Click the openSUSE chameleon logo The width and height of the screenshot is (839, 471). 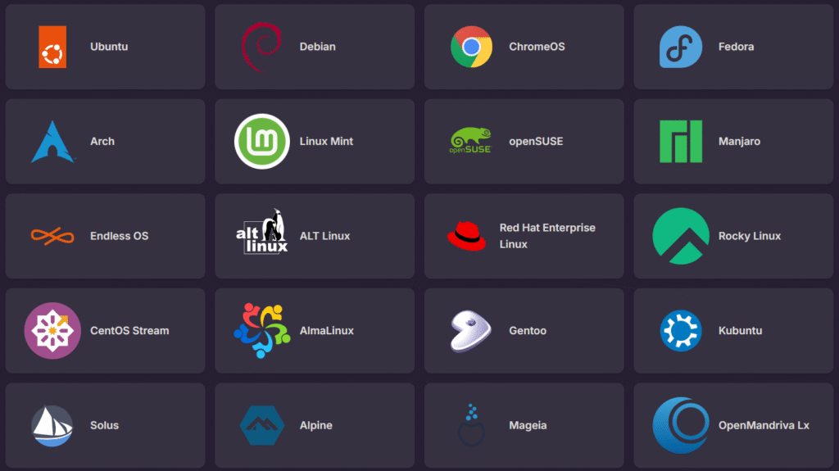click(x=471, y=141)
